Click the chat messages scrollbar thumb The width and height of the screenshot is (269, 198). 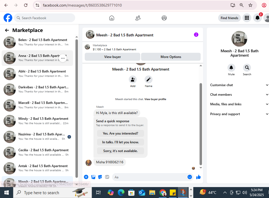201,124
